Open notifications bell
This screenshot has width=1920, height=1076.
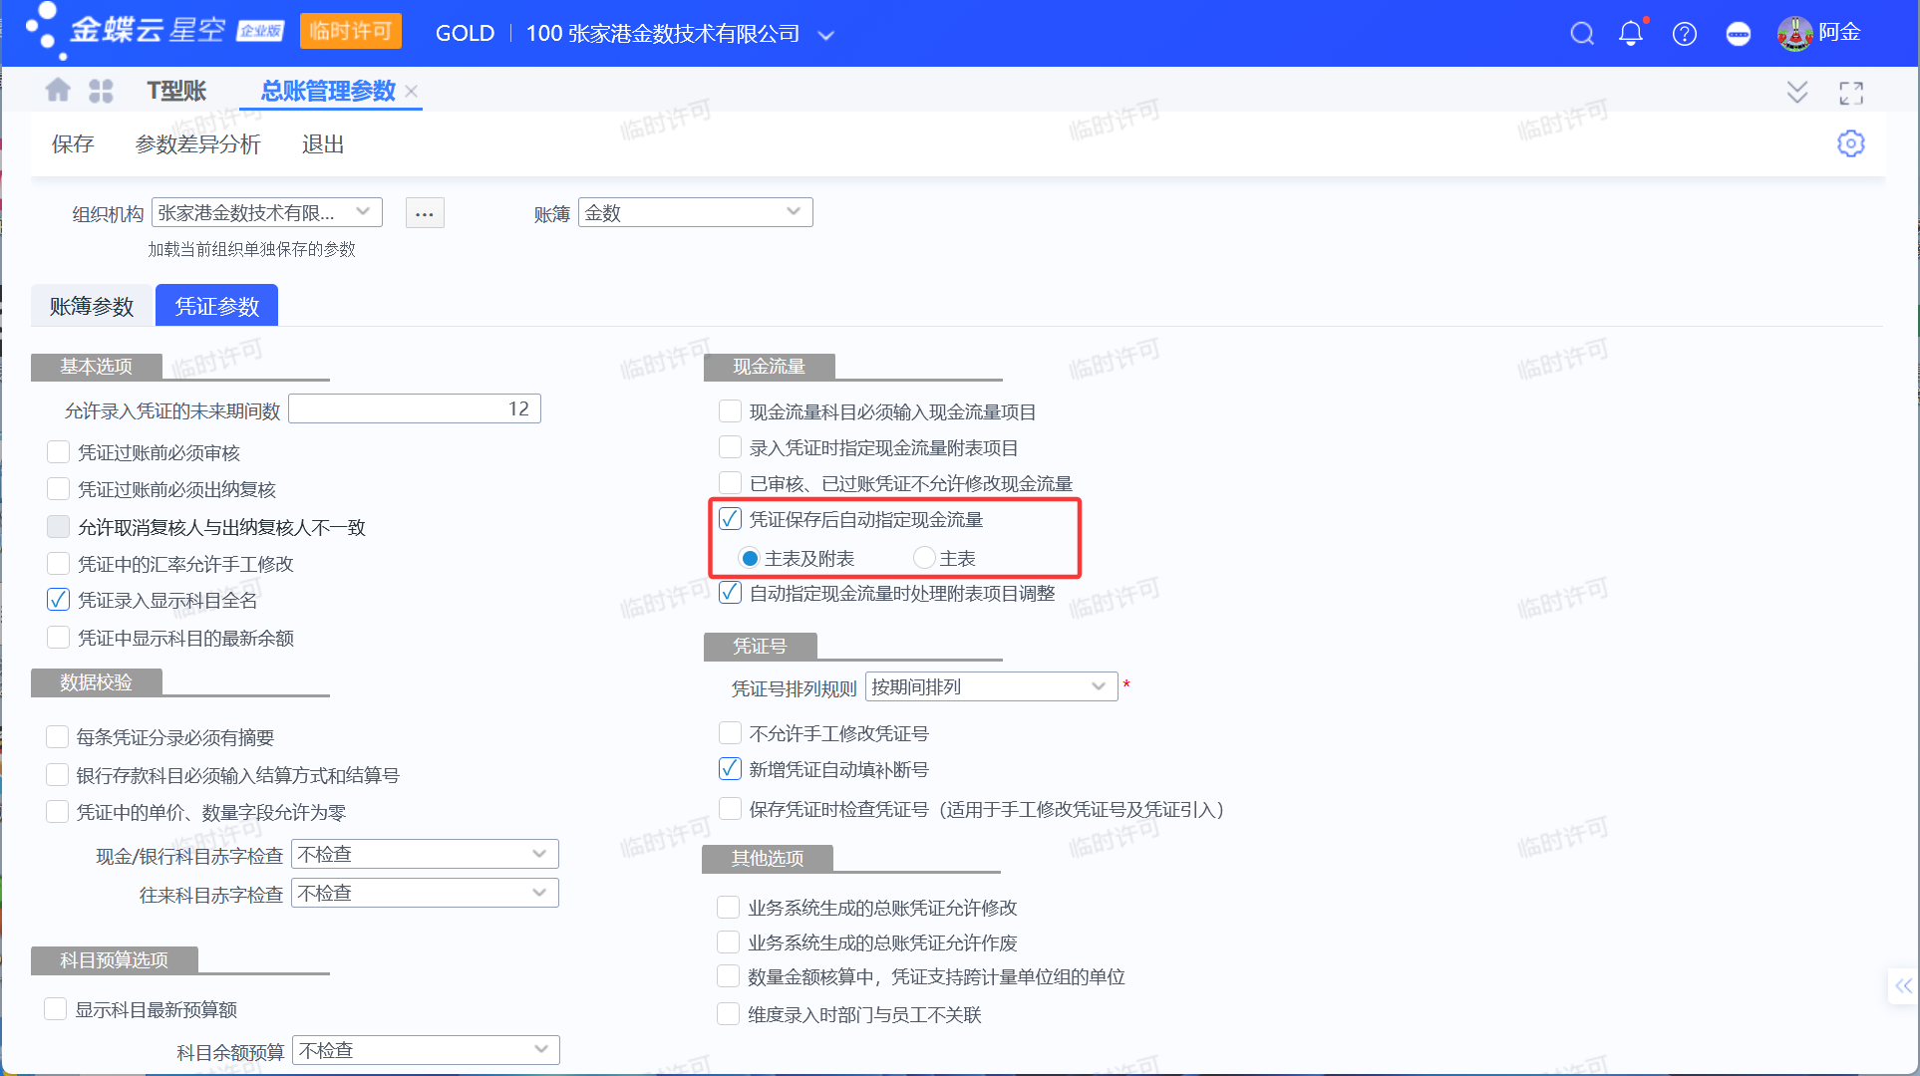pyautogui.click(x=1631, y=34)
